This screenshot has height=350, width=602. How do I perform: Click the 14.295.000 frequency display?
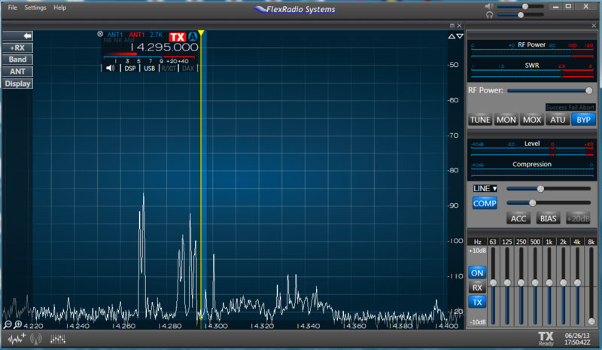pyautogui.click(x=165, y=47)
